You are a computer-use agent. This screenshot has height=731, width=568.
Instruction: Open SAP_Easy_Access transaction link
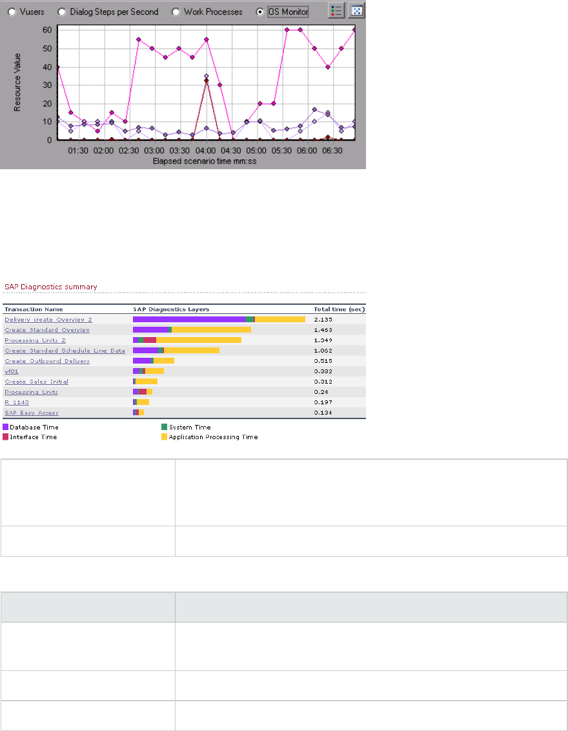point(32,413)
